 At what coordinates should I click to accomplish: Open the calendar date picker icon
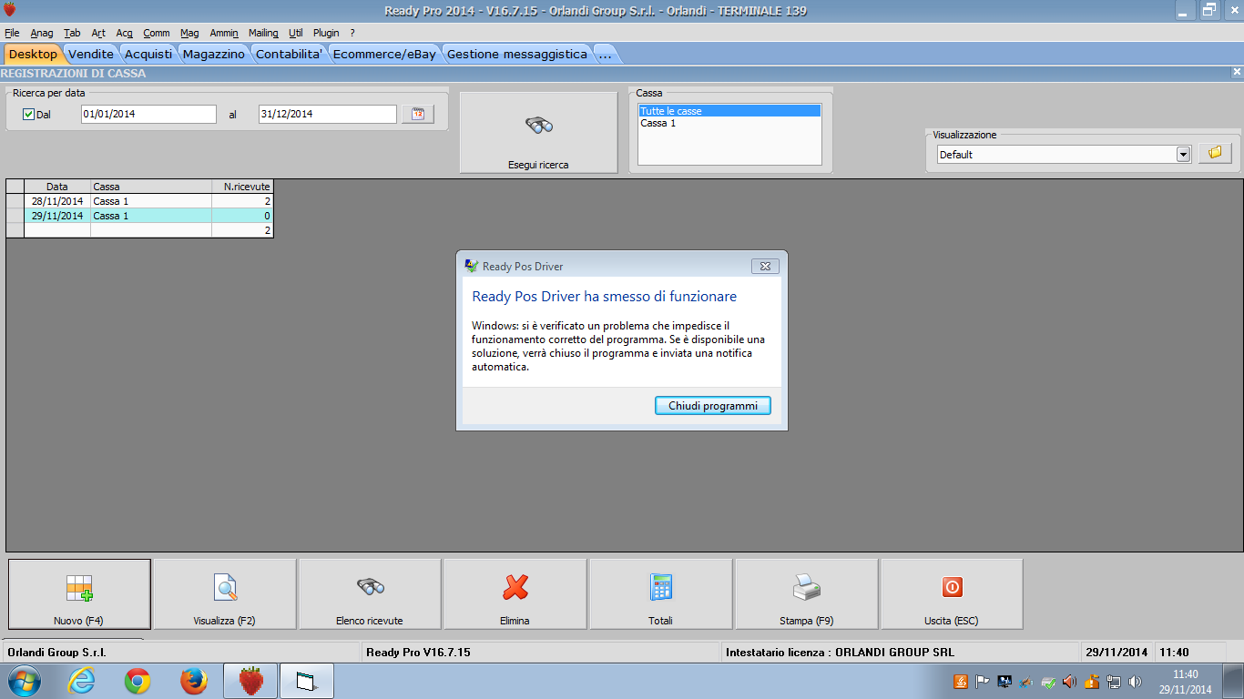click(x=418, y=114)
